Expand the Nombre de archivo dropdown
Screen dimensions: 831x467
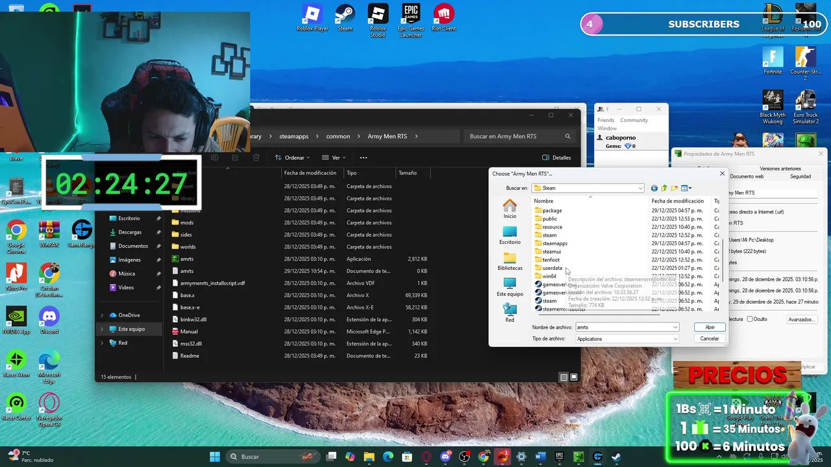tap(675, 328)
